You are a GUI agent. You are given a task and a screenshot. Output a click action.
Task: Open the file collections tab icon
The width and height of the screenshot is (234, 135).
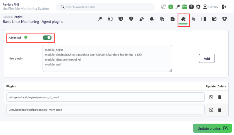pyautogui.click(x=162, y=19)
